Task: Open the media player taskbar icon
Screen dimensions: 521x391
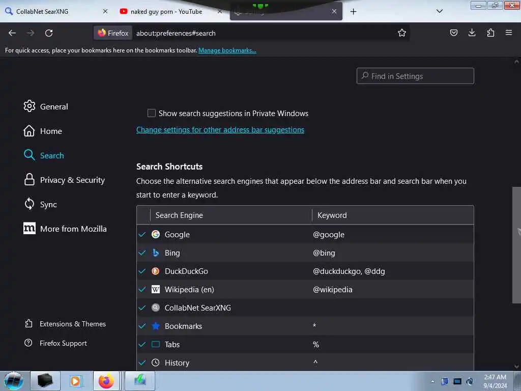Action: (76, 381)
